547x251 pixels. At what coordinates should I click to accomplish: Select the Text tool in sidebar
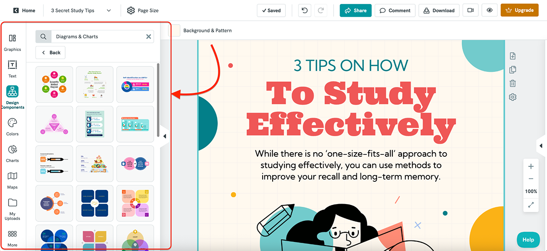(x=12, y=68)
